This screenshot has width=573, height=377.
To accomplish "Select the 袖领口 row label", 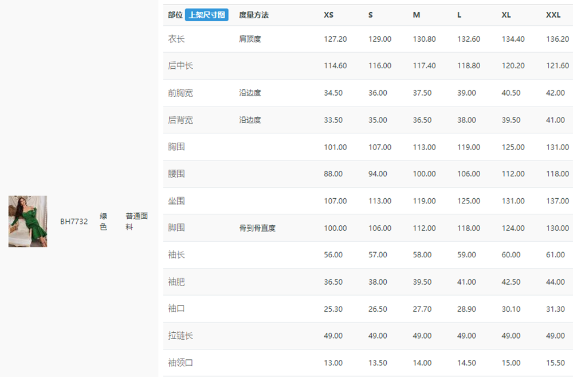I will [x=180, y=363].
